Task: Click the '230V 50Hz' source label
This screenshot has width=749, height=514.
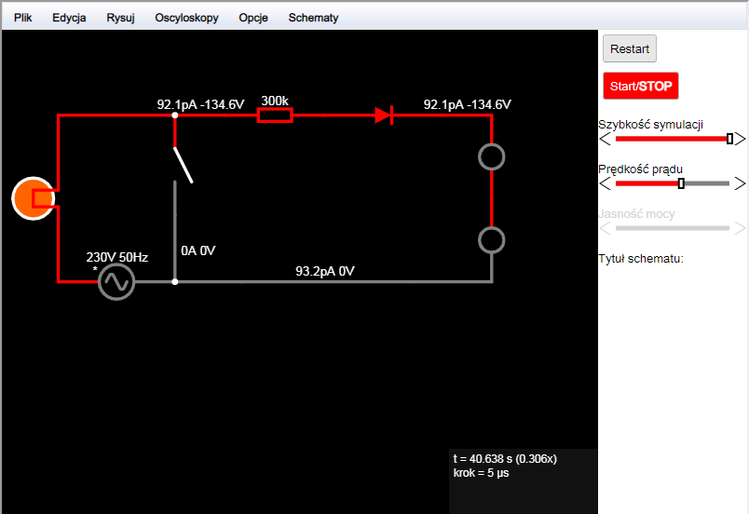Action: (117, 257)
